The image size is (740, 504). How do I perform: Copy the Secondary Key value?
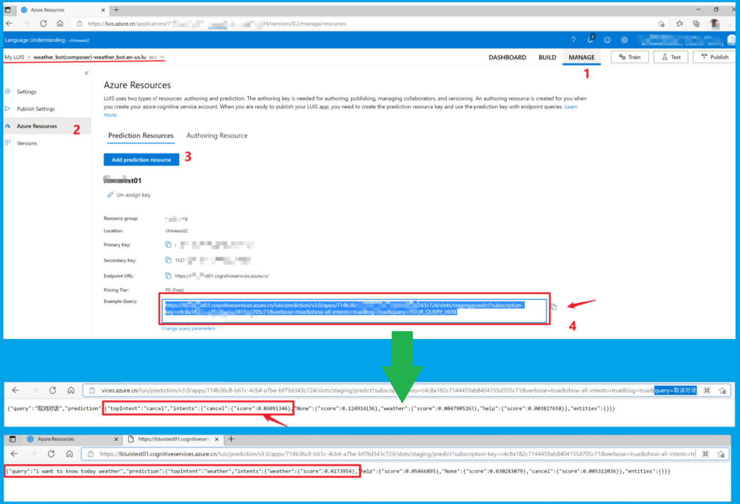168,260
